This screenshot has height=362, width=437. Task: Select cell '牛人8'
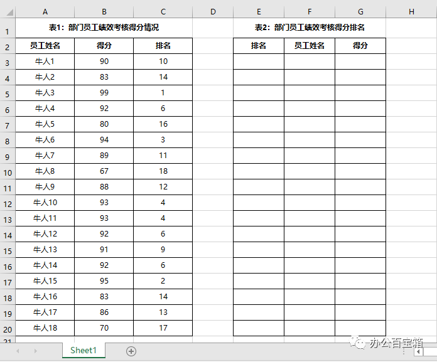[45, 171]
